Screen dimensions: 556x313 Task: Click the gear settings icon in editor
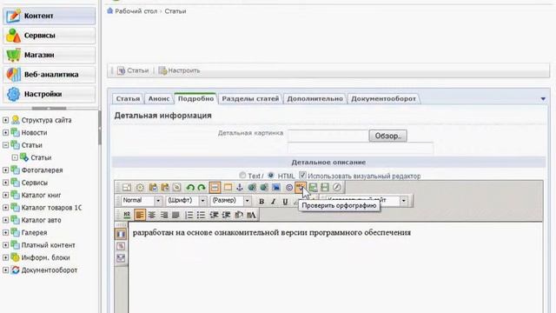pyautogui.click(x=140, y=188)
